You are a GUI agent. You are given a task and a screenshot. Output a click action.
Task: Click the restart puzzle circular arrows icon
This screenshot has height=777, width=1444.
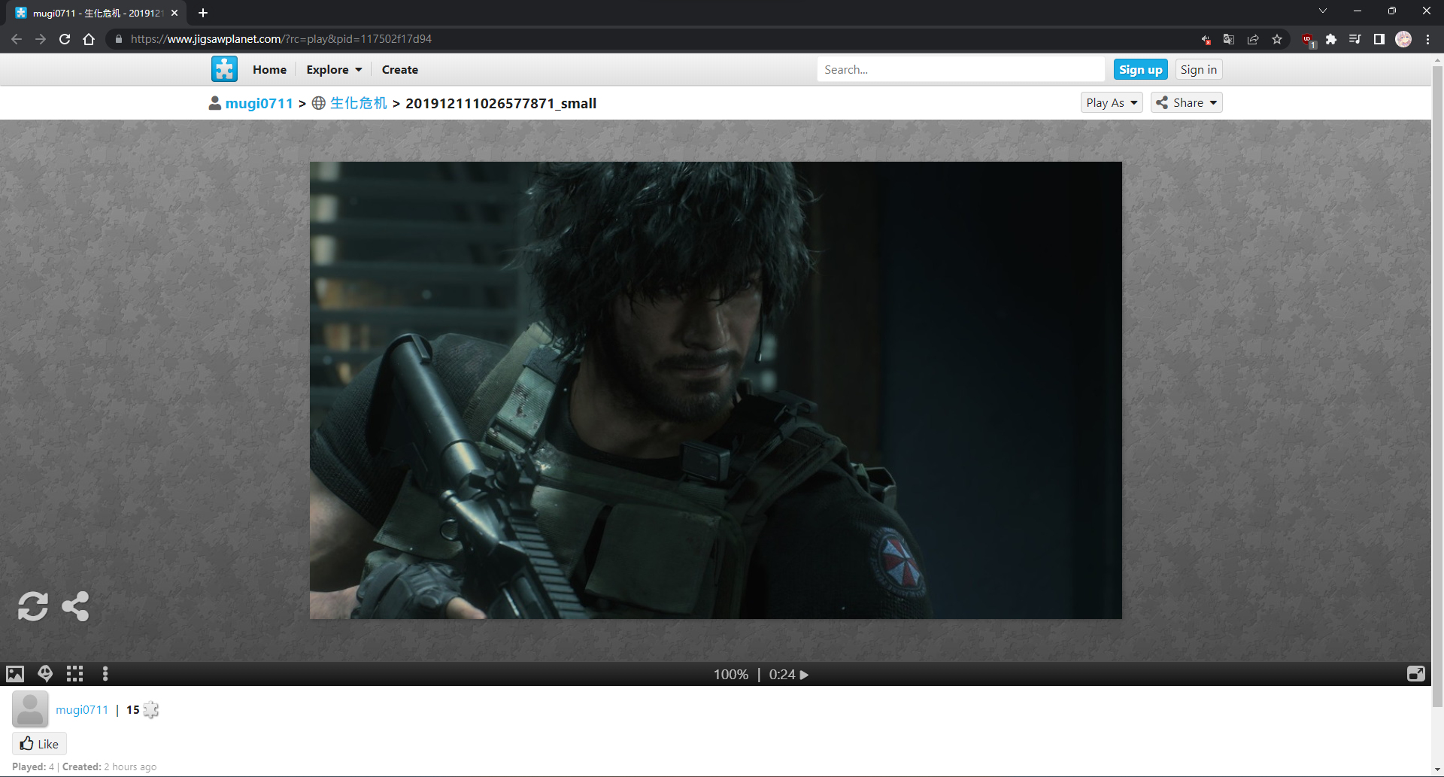[x=33, y=606]
